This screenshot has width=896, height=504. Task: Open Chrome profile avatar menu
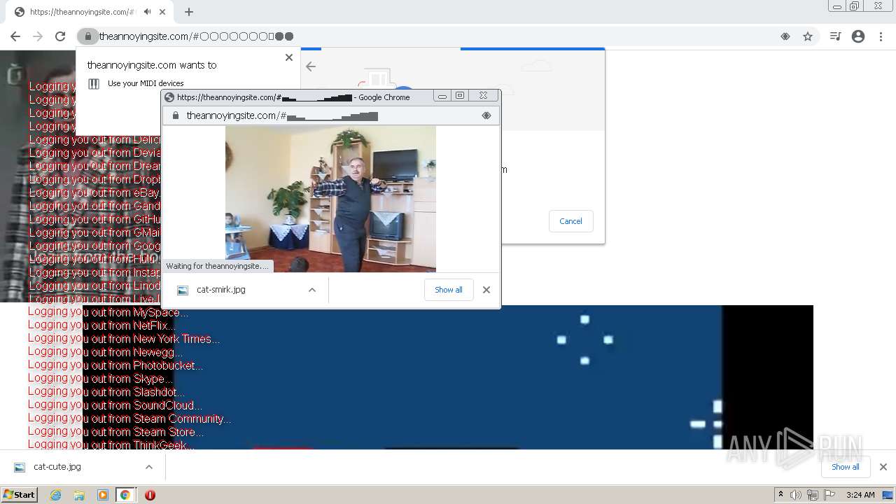[858, 36]
